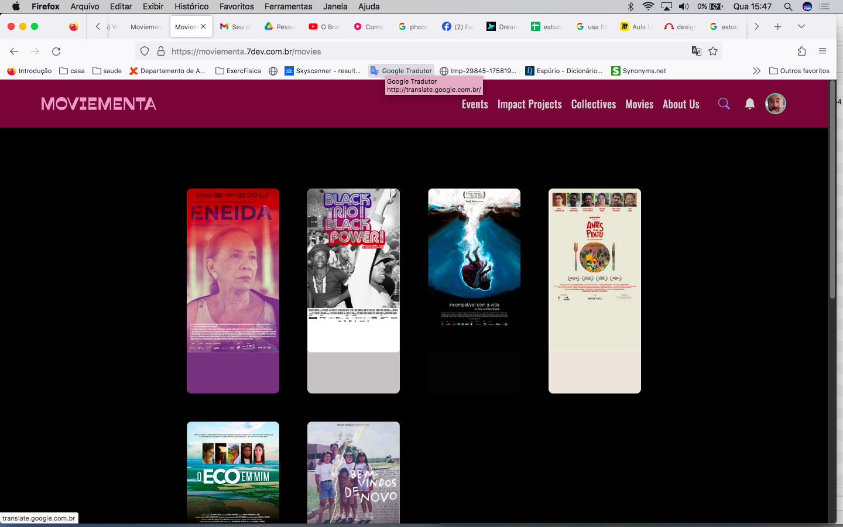Bookmark this page with the star icon
Viewport: 843px width, 527px height.
(713, 52)
